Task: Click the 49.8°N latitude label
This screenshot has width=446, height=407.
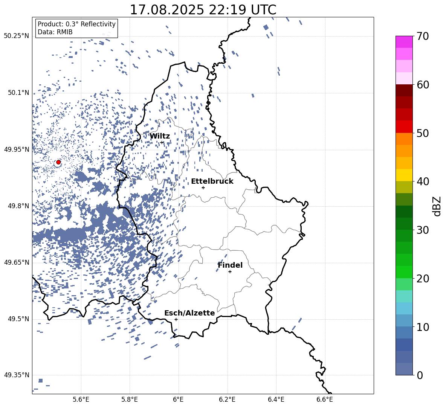Action: pyautogui.click(x=18, y=206)
